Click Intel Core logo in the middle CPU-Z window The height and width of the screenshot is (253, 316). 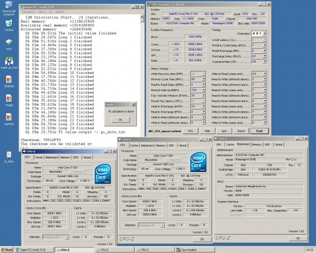click(198, 162)
